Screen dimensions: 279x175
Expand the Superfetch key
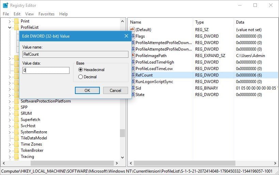click(x=10, y=120)
